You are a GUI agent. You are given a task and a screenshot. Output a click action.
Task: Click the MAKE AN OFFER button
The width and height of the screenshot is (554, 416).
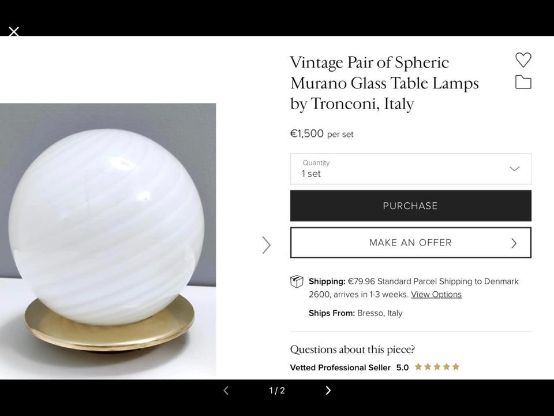(410, 243)
